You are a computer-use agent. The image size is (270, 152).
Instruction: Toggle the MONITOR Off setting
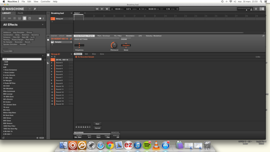pos(117,137)
